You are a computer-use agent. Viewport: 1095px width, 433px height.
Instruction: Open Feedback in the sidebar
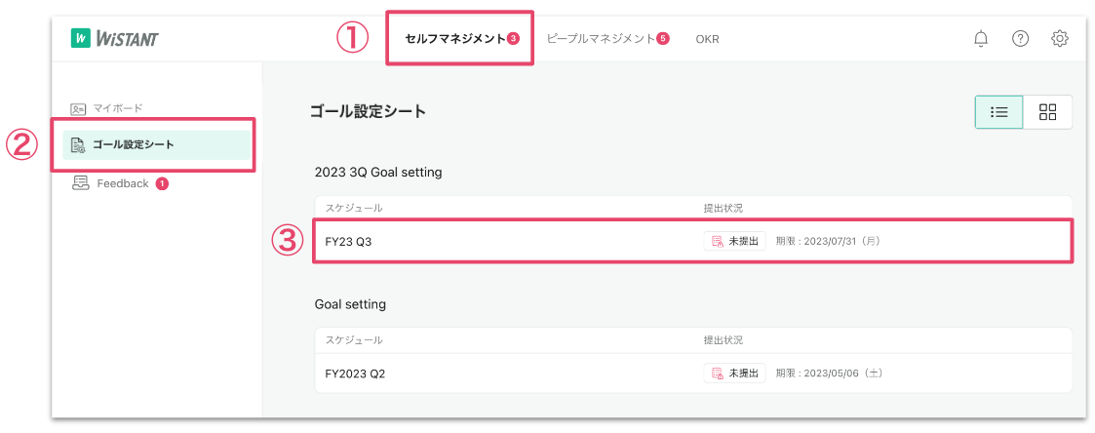[123, 183]
